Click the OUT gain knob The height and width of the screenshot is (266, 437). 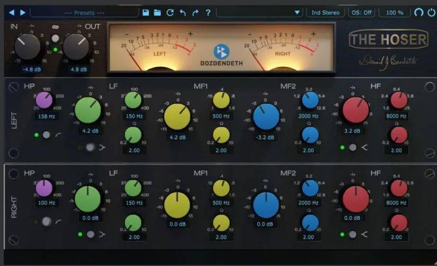click(x=76, y=47)
